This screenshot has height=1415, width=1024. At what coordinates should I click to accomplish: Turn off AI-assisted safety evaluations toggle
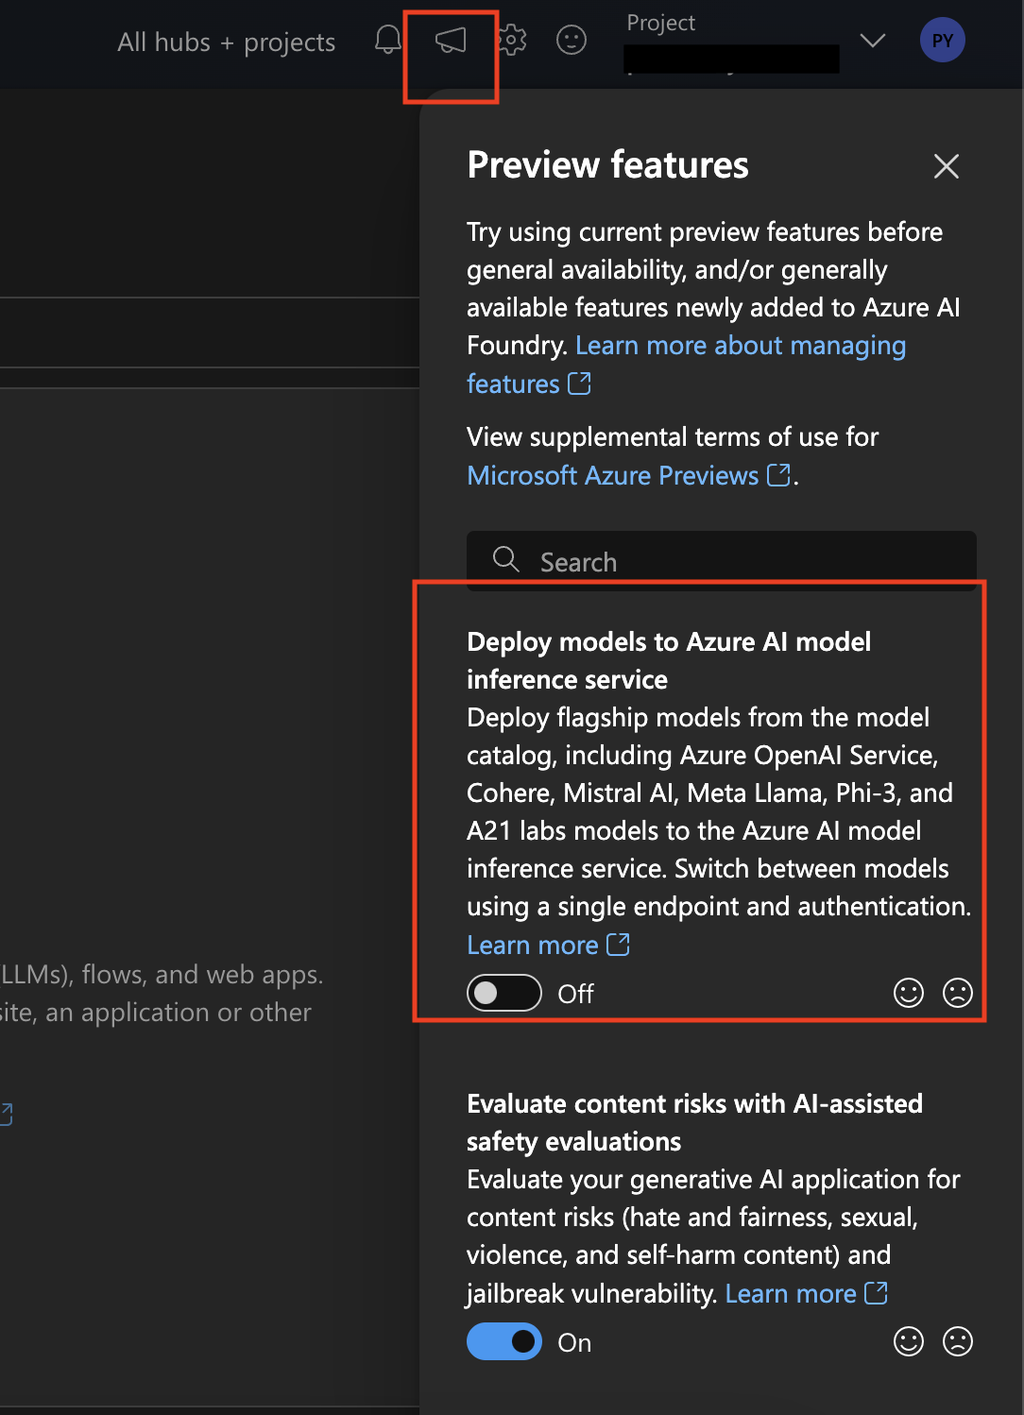(504, 1341)
